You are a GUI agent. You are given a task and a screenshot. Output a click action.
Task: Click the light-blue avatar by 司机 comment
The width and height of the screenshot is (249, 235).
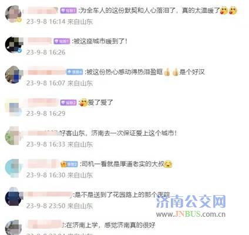click(14, 168)
